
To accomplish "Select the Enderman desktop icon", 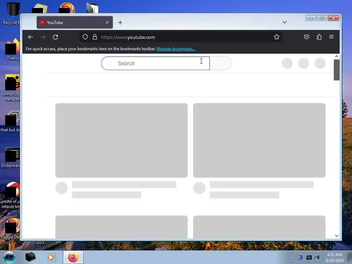I will point(10,157).
